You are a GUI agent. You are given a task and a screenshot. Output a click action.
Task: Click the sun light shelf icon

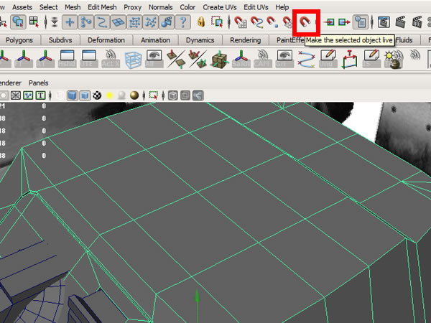point(393,60)
